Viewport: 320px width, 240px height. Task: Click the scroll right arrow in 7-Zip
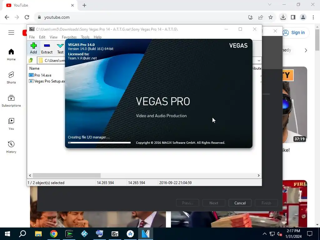258,175
